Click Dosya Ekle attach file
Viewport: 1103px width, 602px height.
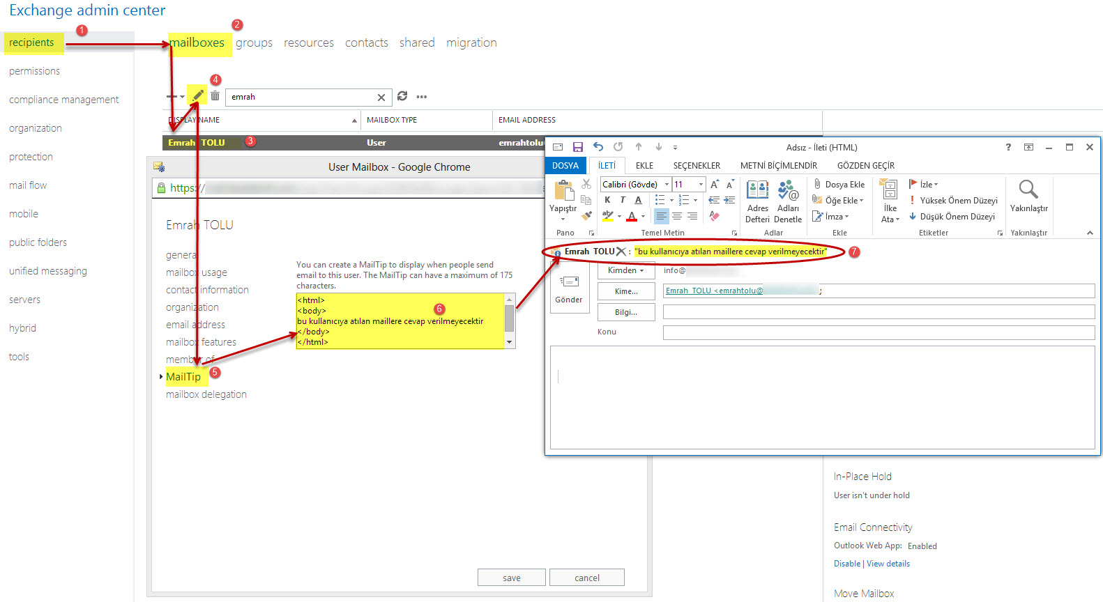coord(839,185)
